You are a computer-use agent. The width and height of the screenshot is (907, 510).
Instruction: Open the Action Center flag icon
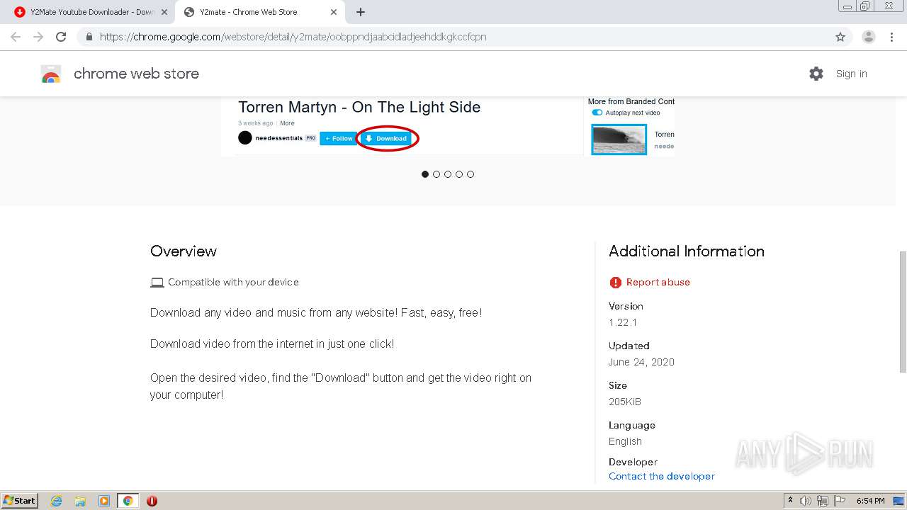click(840, 501)
